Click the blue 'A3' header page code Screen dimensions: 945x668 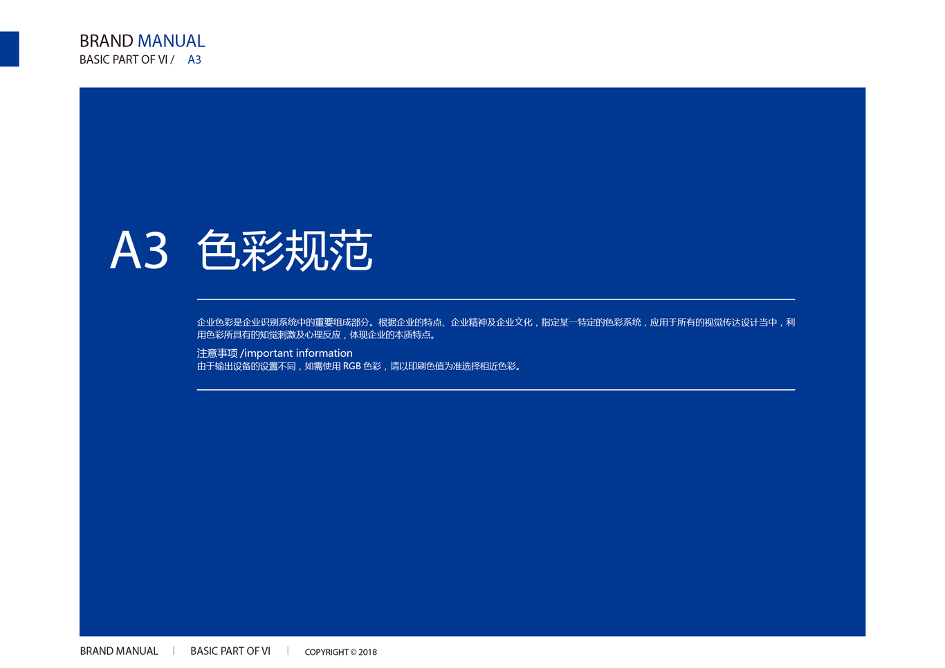pyautogui.click(x=194, y=59)
